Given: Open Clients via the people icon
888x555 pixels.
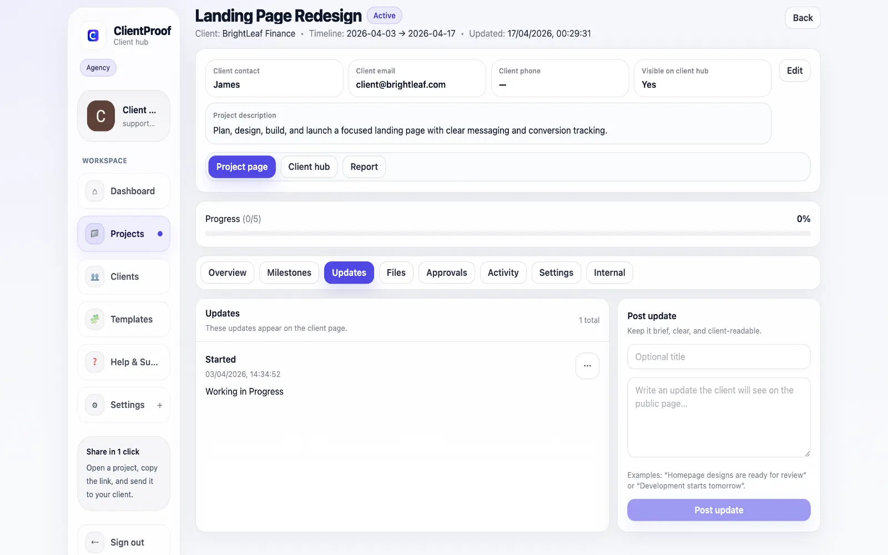Looking at the screenshot, I should pyautogui.click(x=94, y=276).
